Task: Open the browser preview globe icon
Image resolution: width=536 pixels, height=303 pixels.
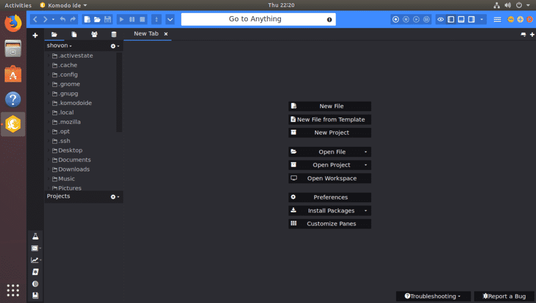Action: tap(35, 284)
